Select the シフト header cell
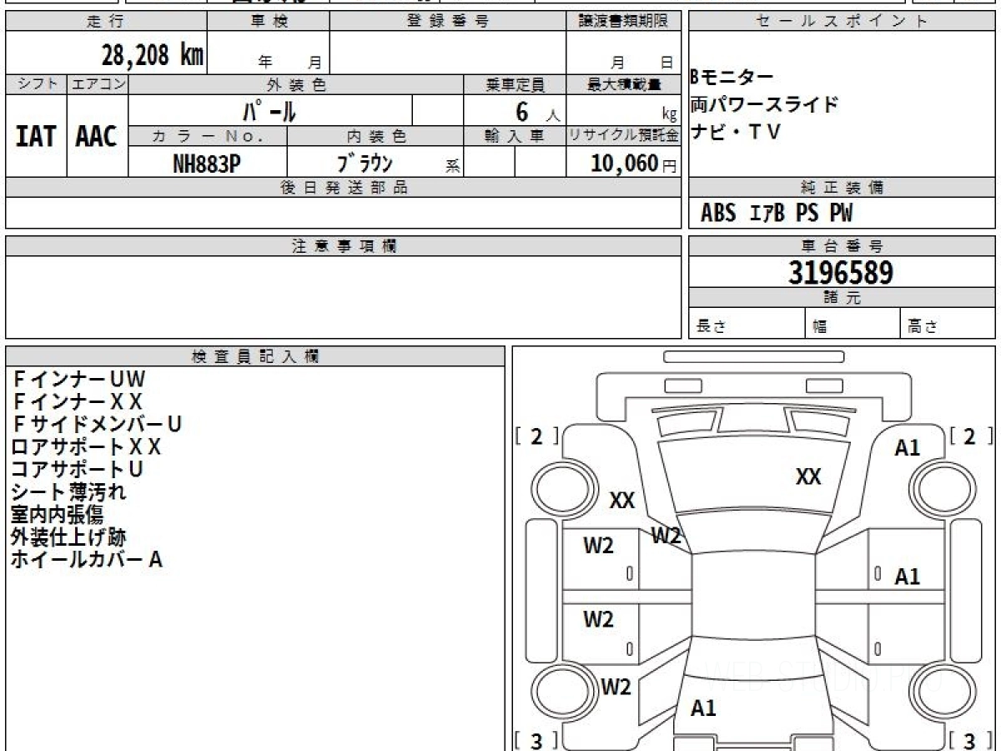 point(37,84)
